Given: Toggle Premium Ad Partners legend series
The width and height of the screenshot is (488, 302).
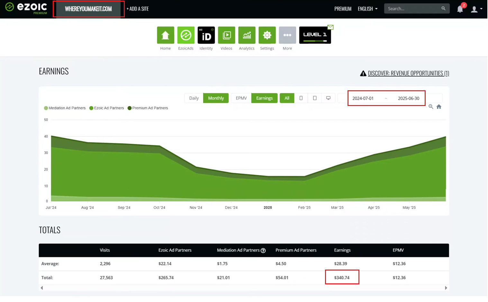Looking at the screenshot, I should coord(148,108).
